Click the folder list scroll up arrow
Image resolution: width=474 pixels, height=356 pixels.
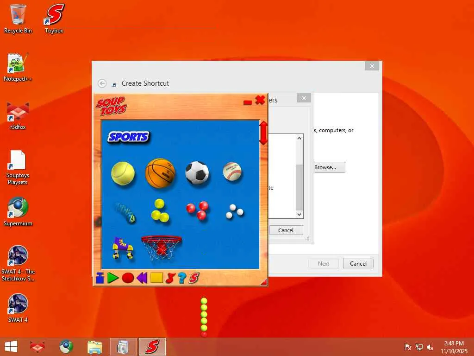pyautogui.click(x=299, y=138)
